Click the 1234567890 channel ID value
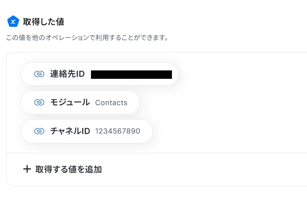 coord(117,131)
